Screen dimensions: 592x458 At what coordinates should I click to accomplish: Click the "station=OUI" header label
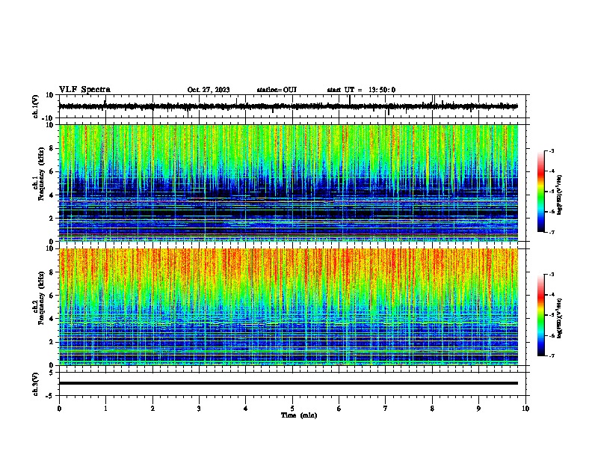[277, 90]
